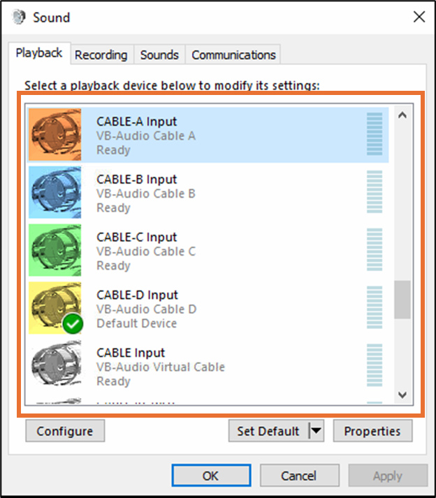This screenshot has width=436, height=498.
Task: Confirm the dialog with the OK button
Action: [x=211, y=476]
